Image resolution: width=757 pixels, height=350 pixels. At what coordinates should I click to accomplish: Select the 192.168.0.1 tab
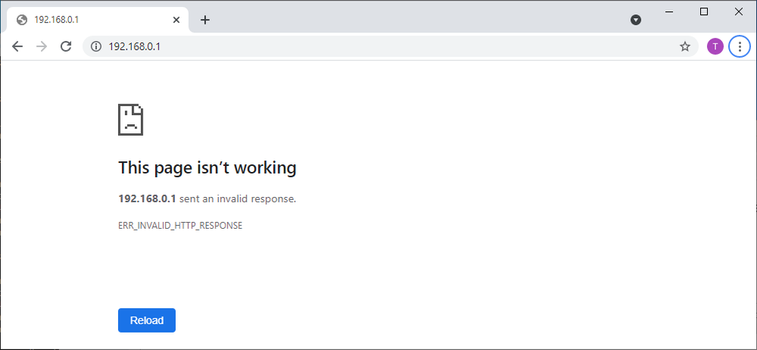[x=91, y=20]
